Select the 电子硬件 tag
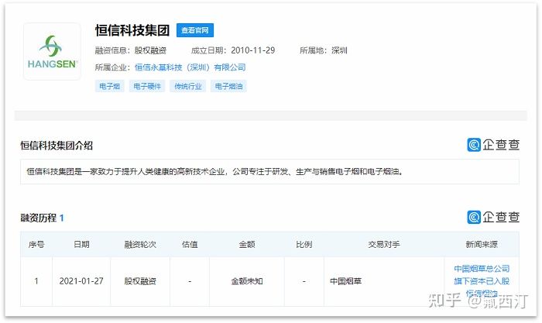Screen dimensions: 542x323 147,86
